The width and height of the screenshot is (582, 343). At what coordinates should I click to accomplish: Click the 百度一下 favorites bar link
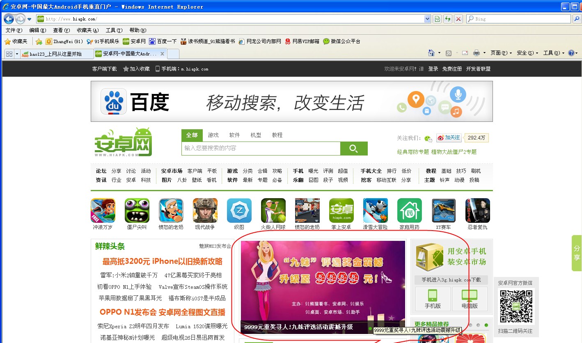pyautogui.click(x=163, y=41)
